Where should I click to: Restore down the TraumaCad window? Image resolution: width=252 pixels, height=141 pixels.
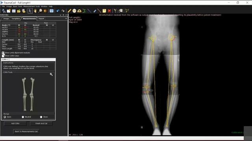[238, 3]
